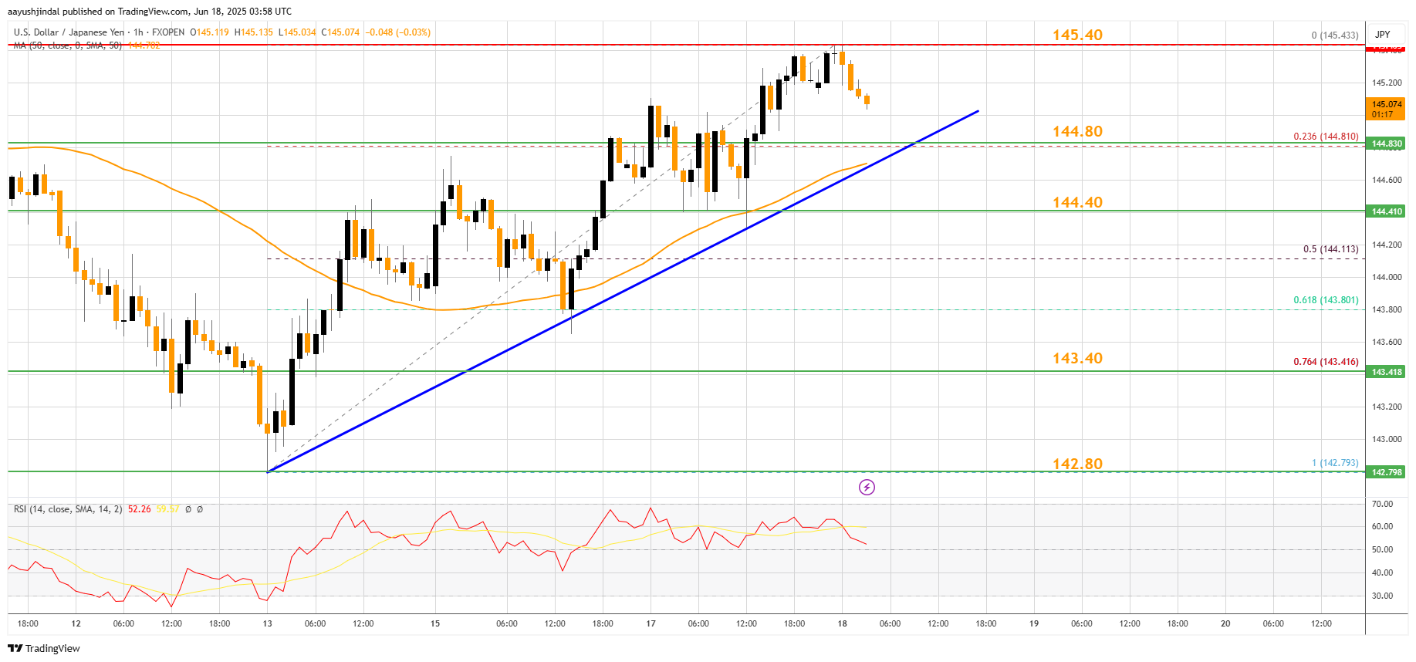Click the date 17 on time axis

(x=651, y=623)
